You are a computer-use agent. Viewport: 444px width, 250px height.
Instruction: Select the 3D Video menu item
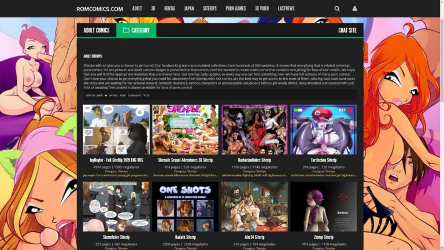pyautogui.click(x=262, y=9)
